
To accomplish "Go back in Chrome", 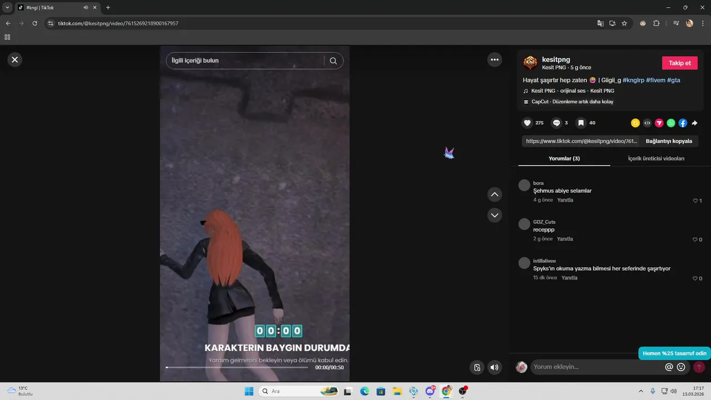I will 8,23.
